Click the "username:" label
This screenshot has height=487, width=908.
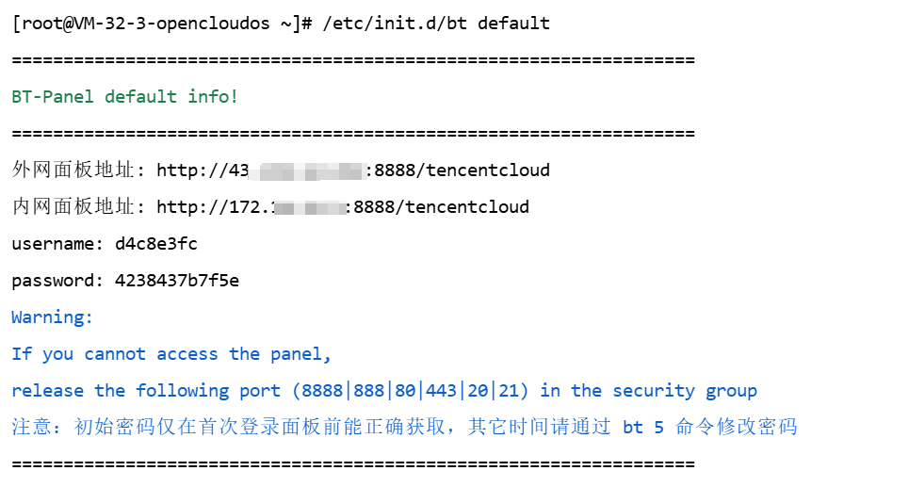(57, 244)
